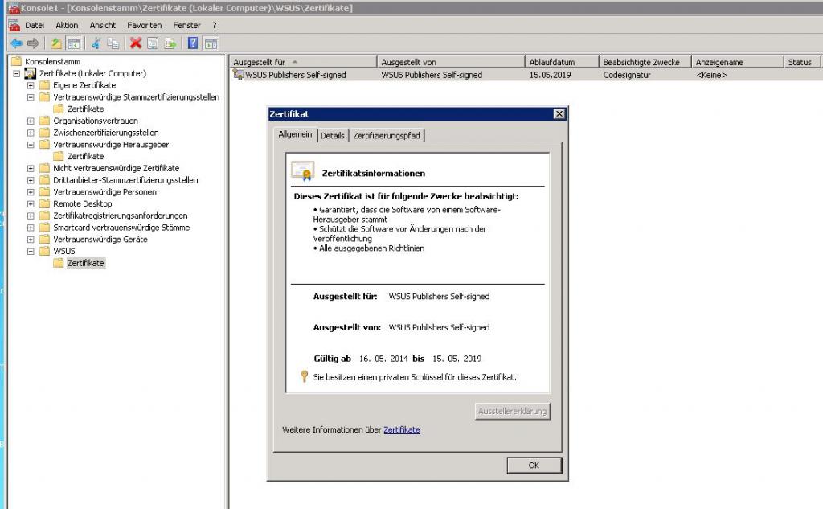
Task: Collapse Vertrauenswürdige Herausgeber node
Action: coord(31,145)
